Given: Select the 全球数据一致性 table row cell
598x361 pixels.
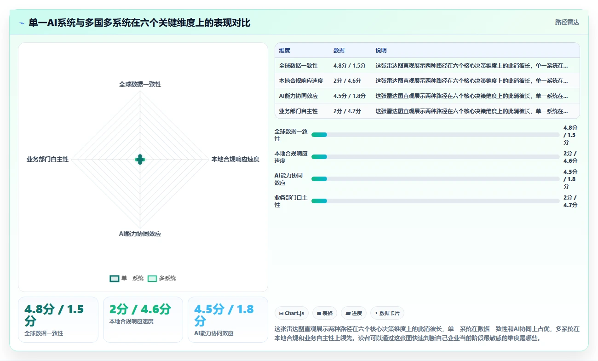Looking at the screenshot, I should coord(298,66).
